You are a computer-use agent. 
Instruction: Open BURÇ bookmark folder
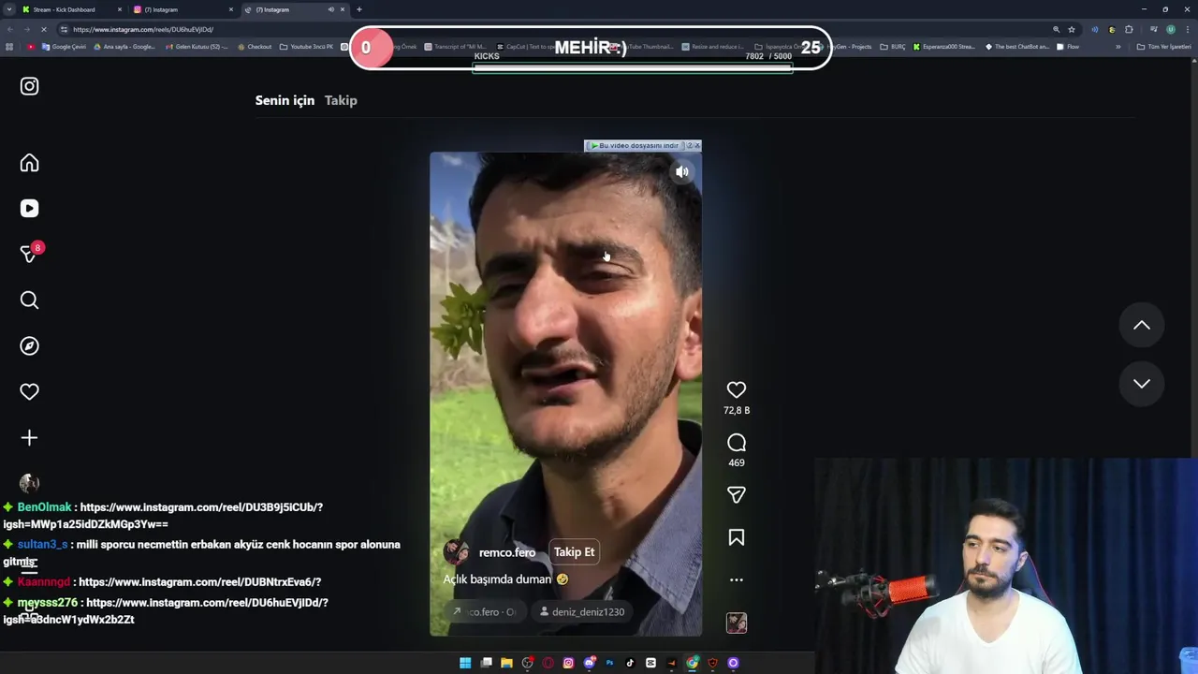click(893, 47)
